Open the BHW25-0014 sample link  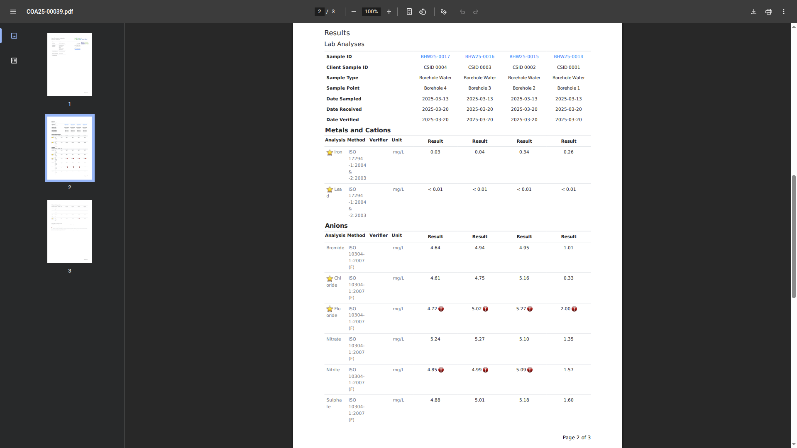(x=568, y=56)
